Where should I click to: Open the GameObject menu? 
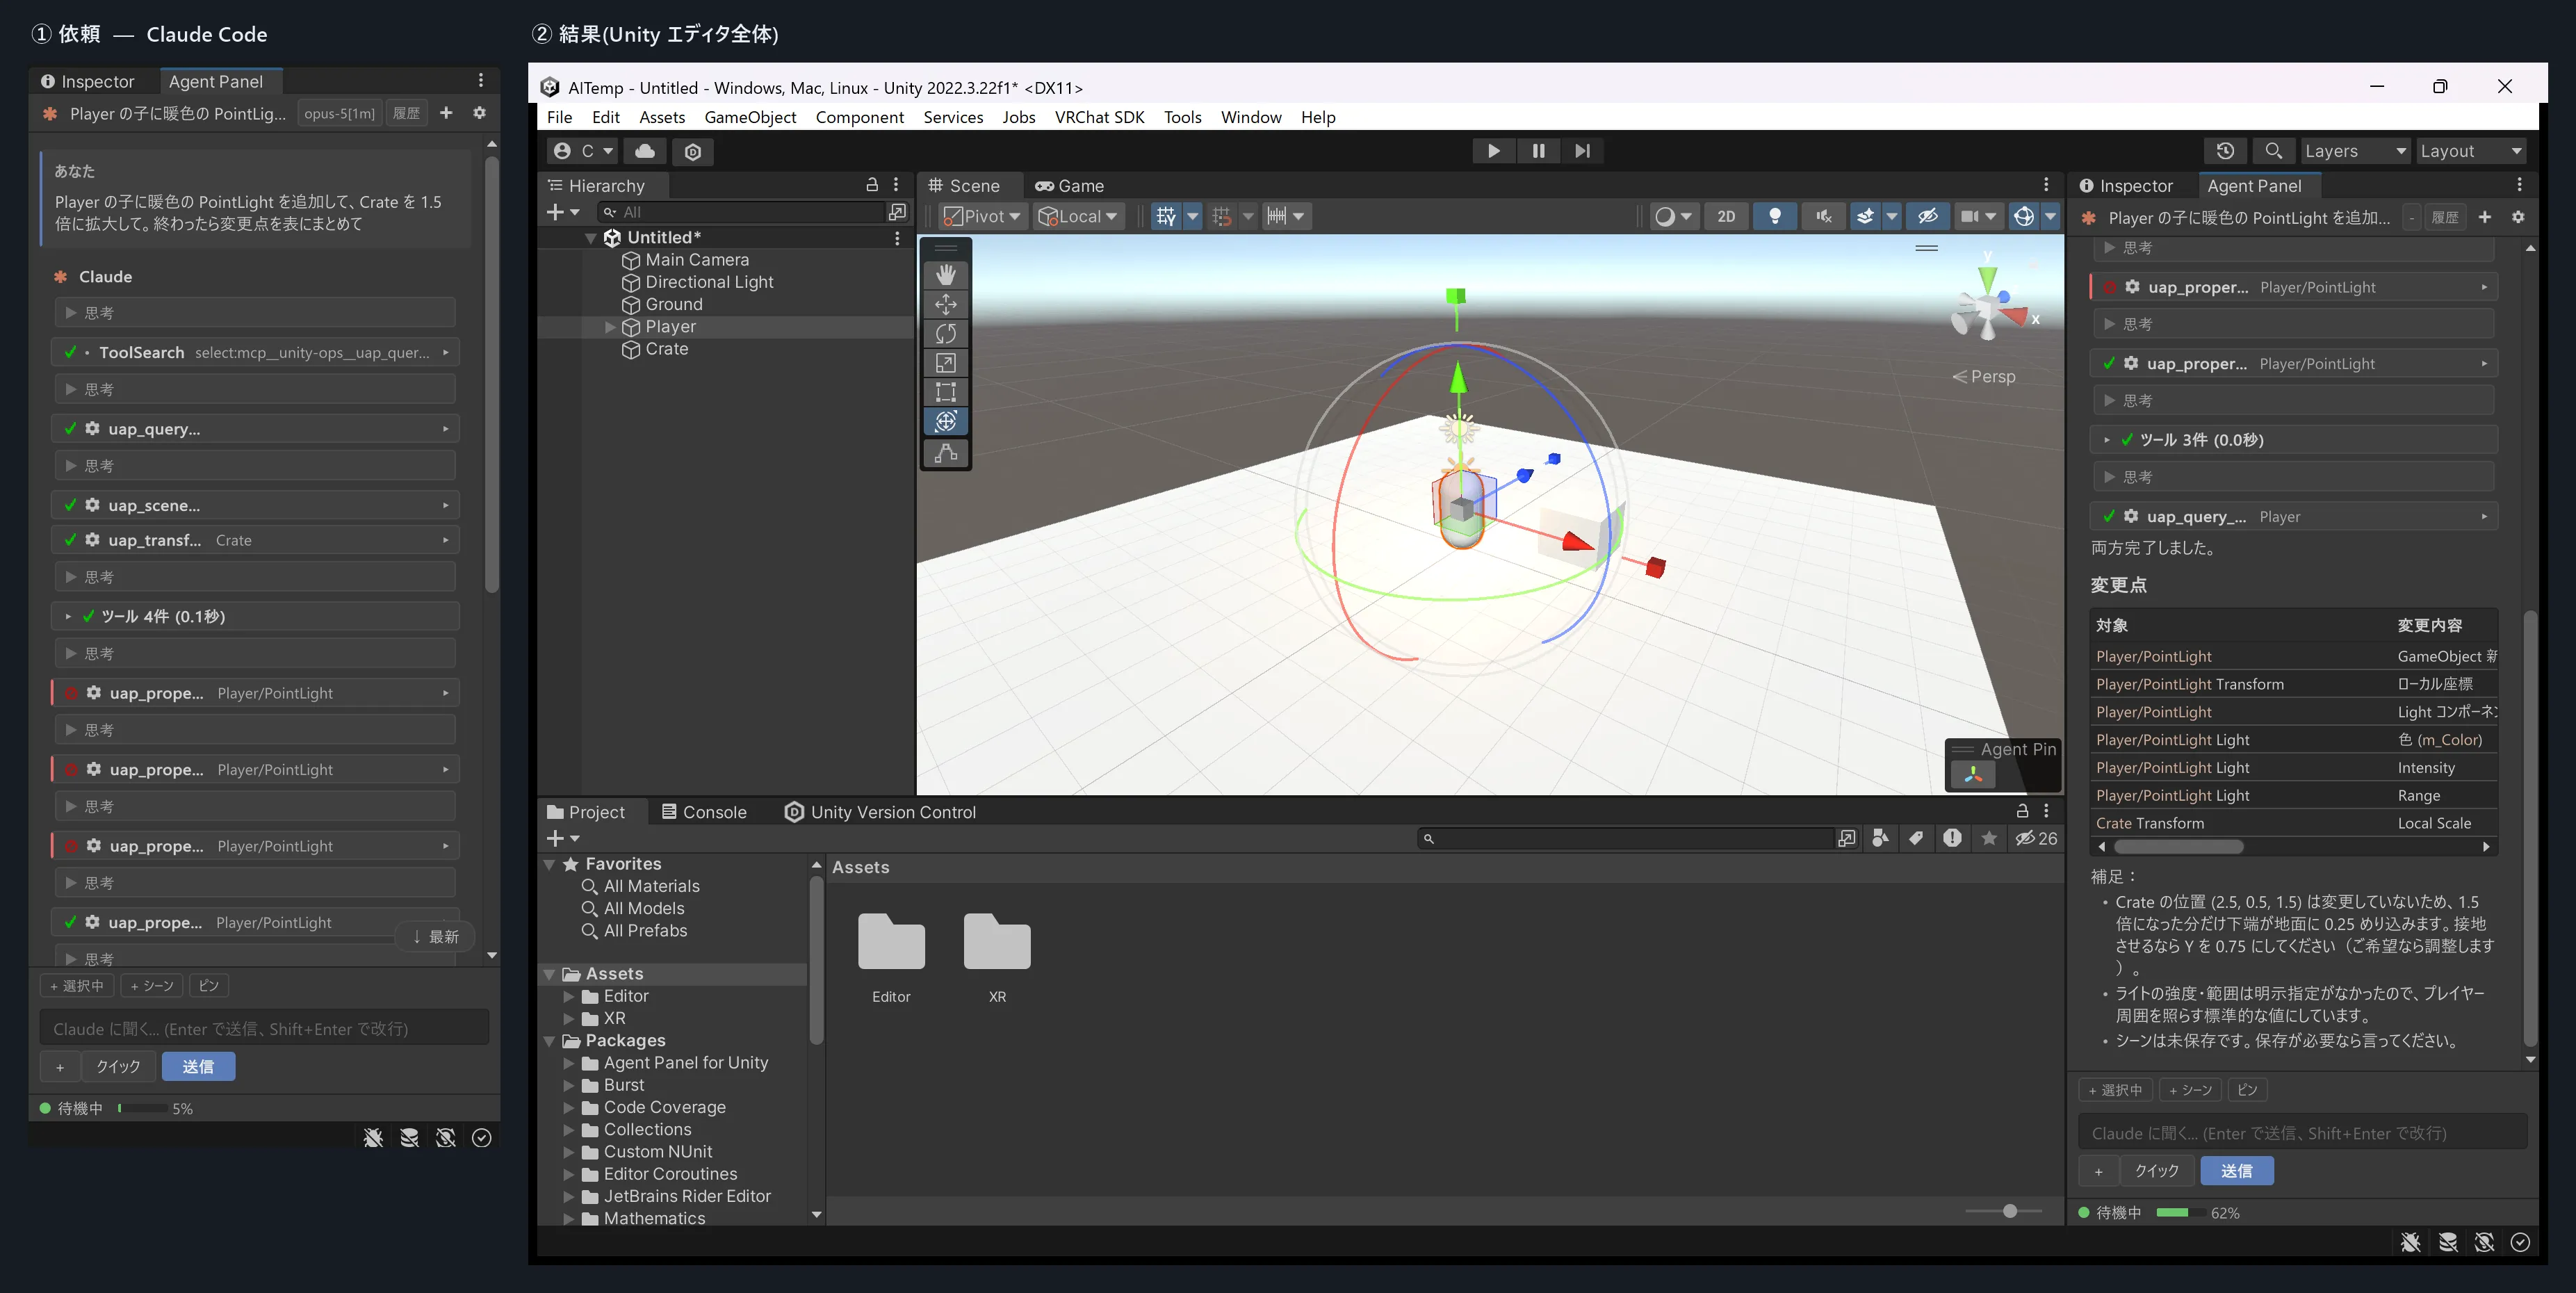(x=750, y=117)
